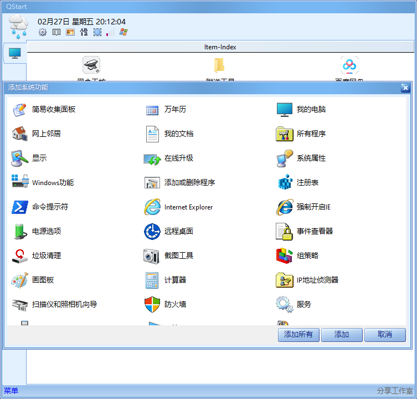417x399 pixels.
Task: Select 画图板 palette icon
Action: (20, 280)
